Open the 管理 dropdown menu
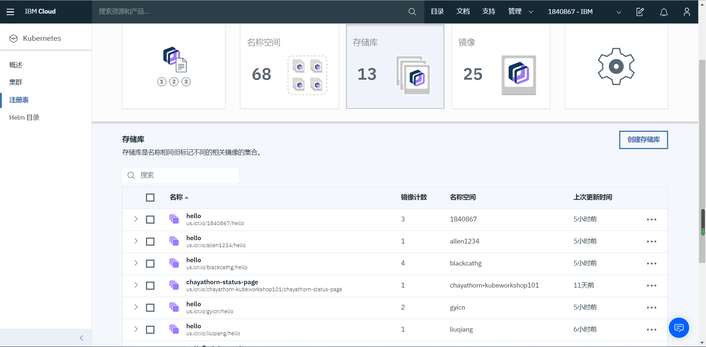The height and width of the screenshot is (347, 706). [521, 12]
